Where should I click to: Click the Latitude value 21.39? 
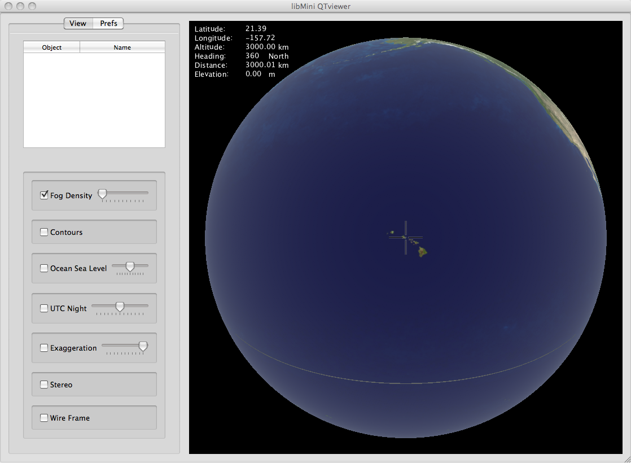[x=256, y=29]
